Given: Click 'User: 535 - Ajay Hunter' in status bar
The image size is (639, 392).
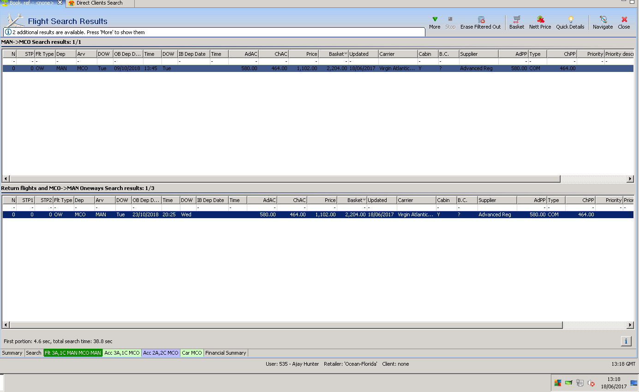Looking at the screenshot, I should click(292, 364).
